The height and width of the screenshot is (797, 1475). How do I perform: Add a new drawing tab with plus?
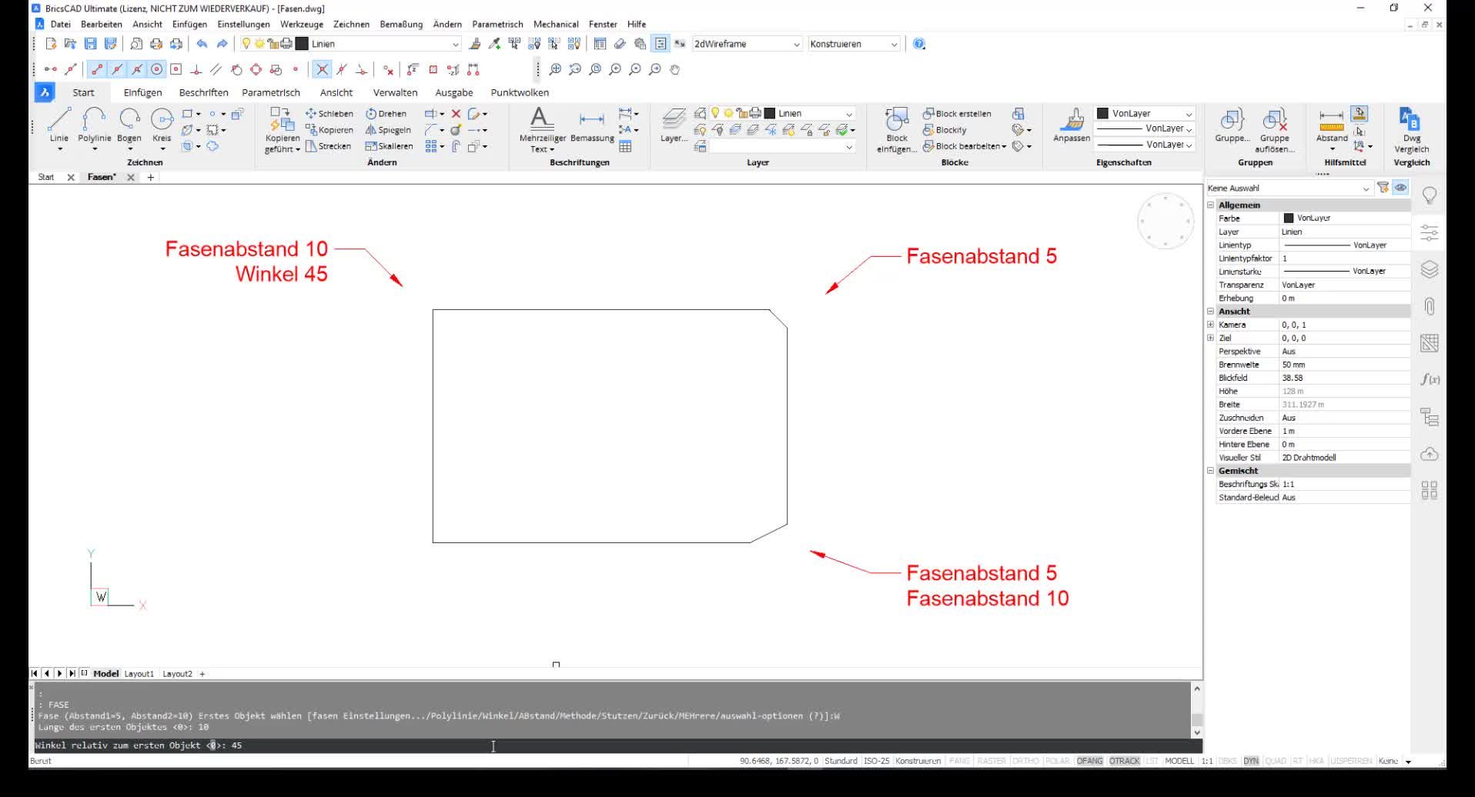(151, 178)
